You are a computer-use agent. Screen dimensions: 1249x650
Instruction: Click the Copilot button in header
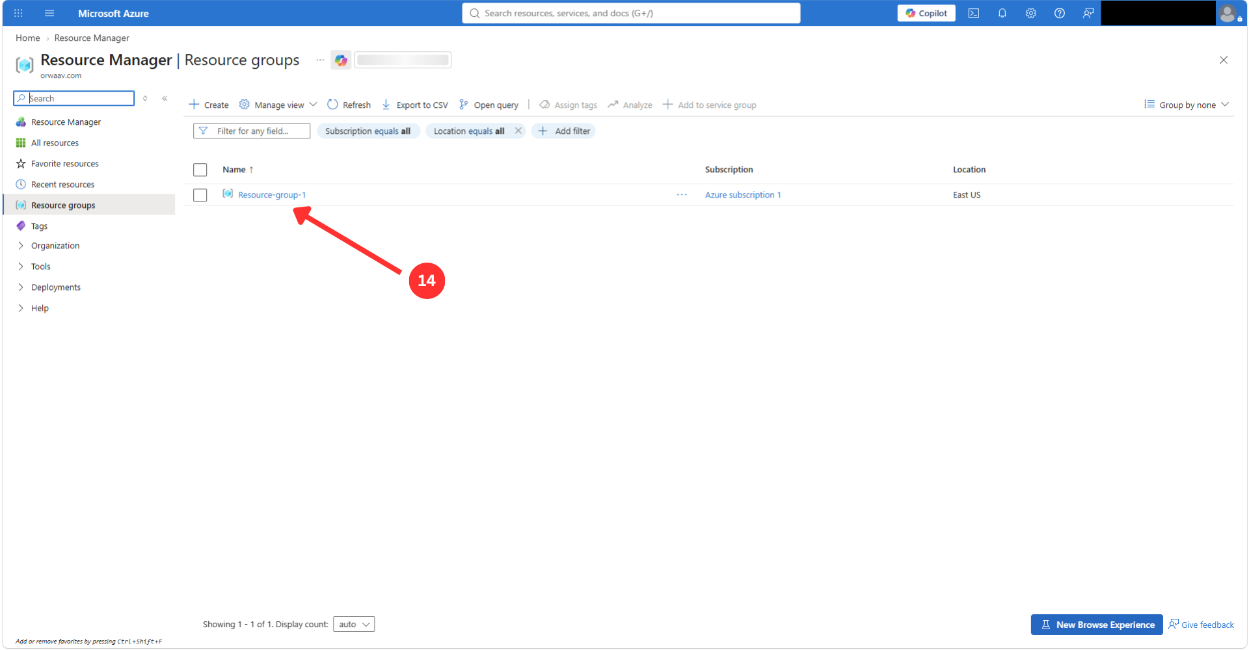(926, 13)
